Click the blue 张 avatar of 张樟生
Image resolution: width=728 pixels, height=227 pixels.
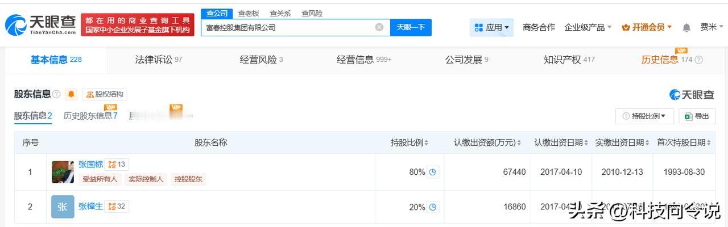pyautogui.click(x=63, y=207)
